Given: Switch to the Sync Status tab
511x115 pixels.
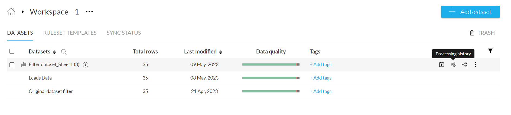Looking at the screenshot, I should pos(124,33).
